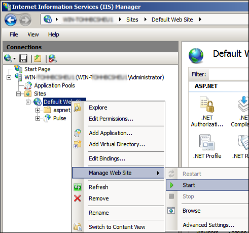
Task: Click the green Start play icon in submenu
Action: [171, 185]
